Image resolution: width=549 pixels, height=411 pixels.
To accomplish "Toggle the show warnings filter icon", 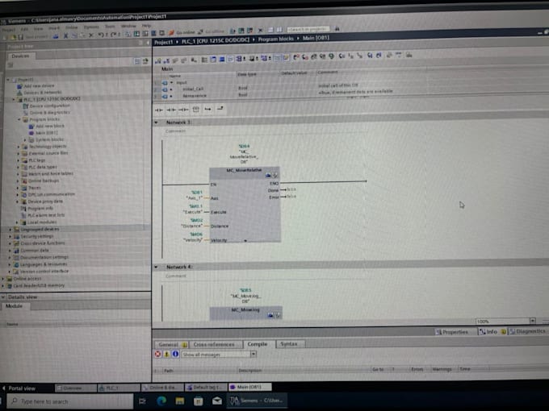I will pyautogui.click(x=166, y=354).
